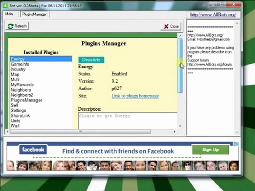Screen dimensions: 255x191
Task: Switch to the Main tab
Action: pos(9,14)
